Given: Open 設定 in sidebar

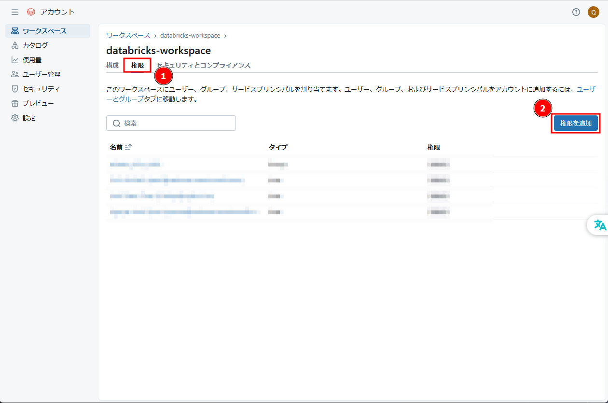Looking at the screenshot, I should pos(48,118).
